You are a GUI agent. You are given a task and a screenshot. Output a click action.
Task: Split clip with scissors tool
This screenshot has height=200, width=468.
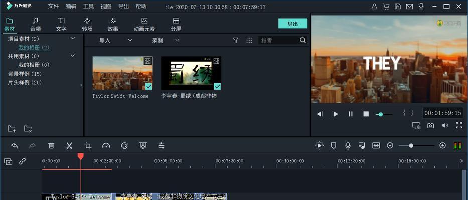69,146
